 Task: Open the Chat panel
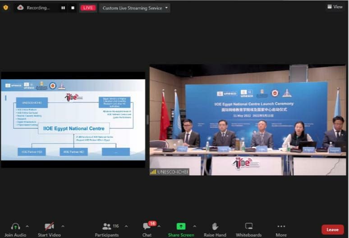point(147,227)
